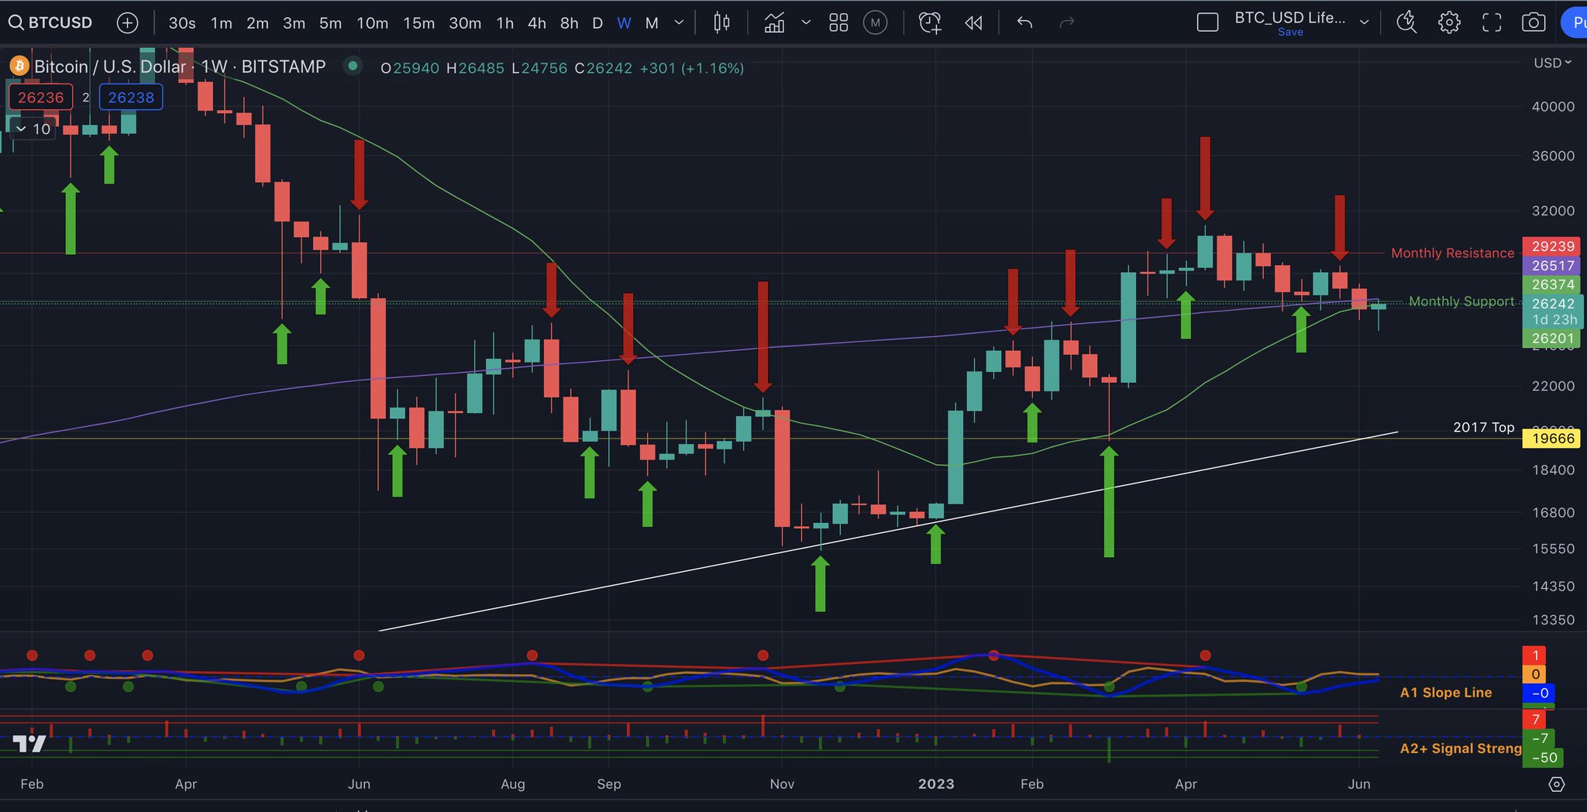Add a symbol with the compare plus icon

pyautogui.click(x=127, y=23)
